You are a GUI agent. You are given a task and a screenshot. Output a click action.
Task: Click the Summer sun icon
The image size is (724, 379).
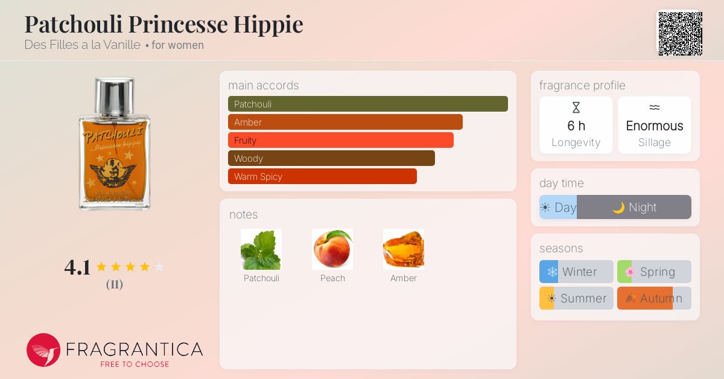551,298
